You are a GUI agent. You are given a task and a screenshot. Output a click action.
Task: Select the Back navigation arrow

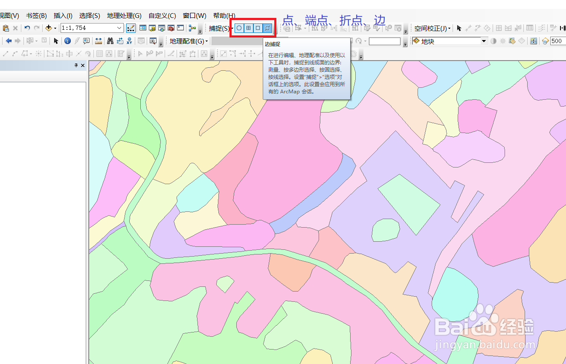click(x=9, y=42)
